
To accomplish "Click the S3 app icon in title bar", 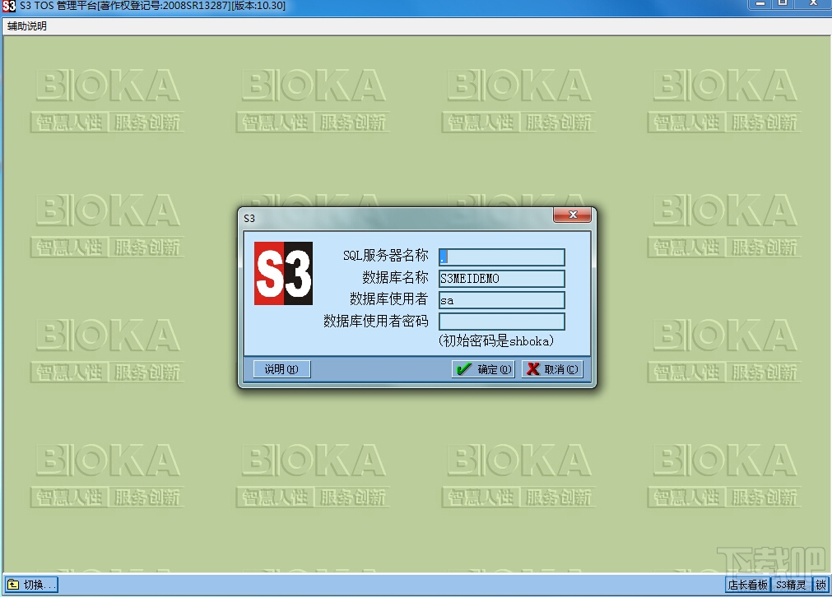I will (9, 6).
